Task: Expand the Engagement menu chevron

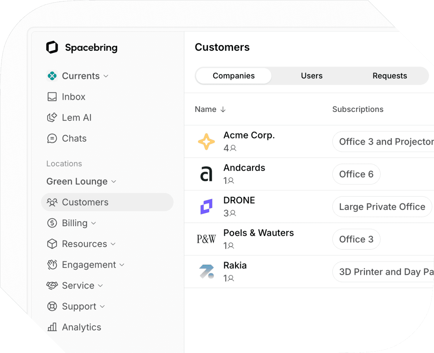Action: (122, 265)
